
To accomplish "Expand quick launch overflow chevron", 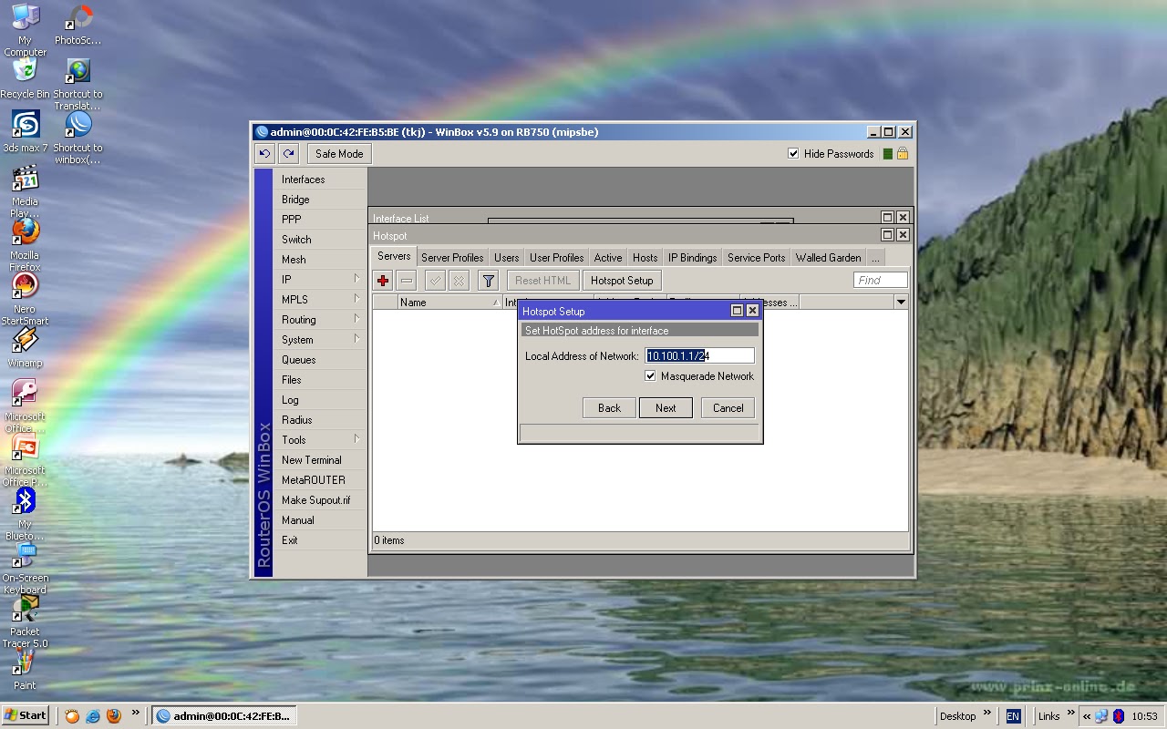I will (x=135, y=714).
